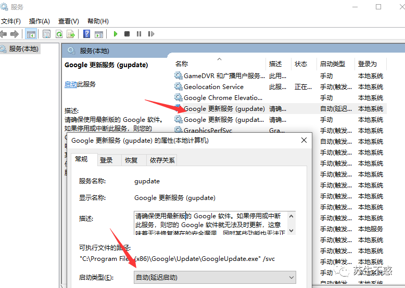The height and width of the screenshot is (288, 405).
Task: Open the 文件(F) menu
Action: point(10,21)
